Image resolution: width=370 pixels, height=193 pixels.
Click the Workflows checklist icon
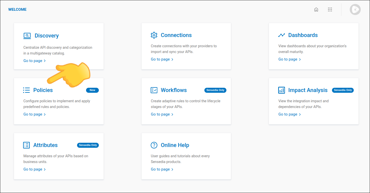click(x=154, y=90)
